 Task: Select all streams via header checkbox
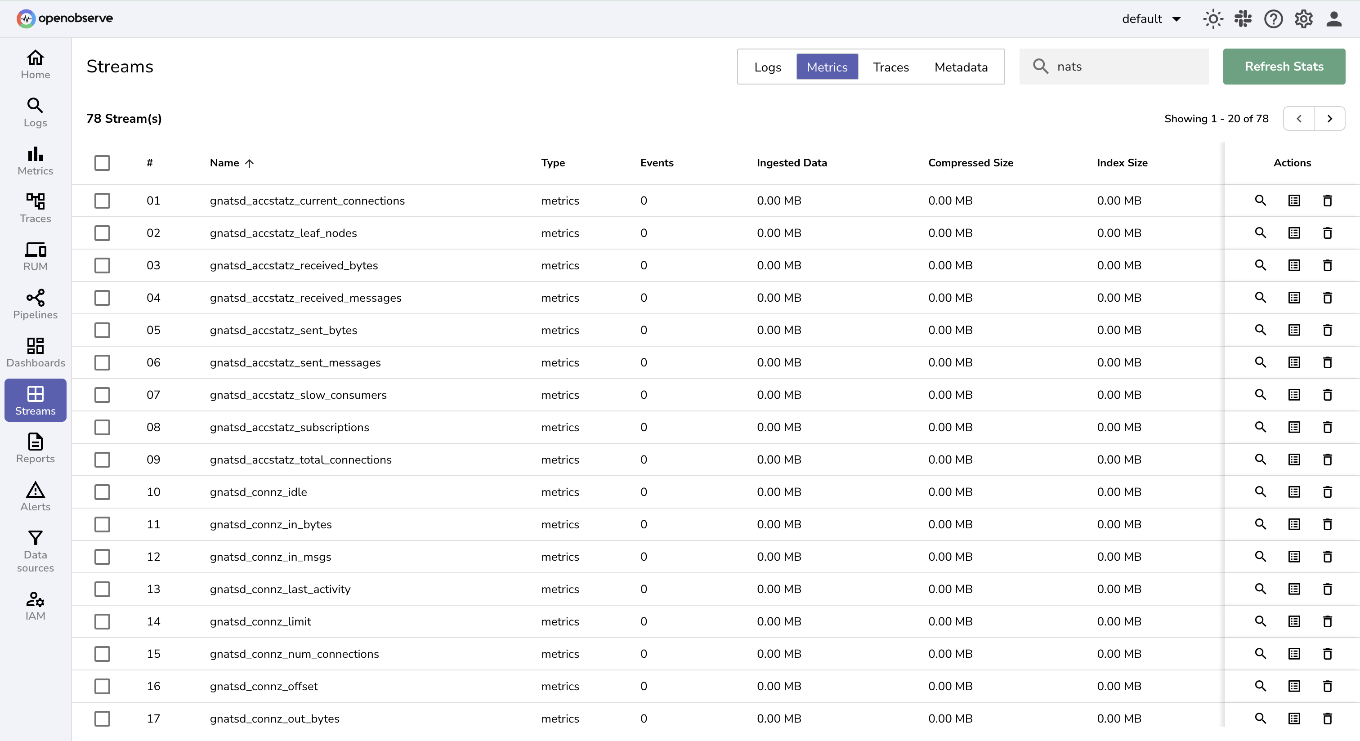coord(103,163)
